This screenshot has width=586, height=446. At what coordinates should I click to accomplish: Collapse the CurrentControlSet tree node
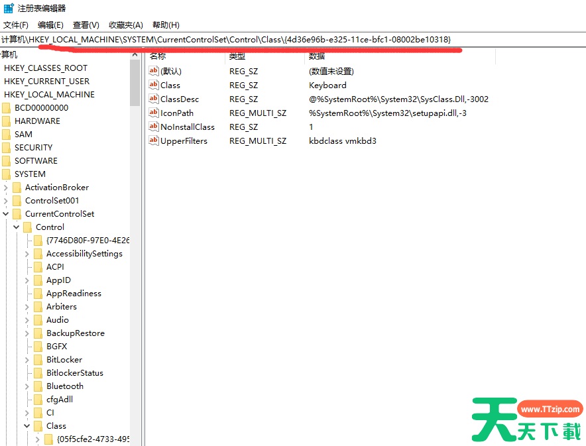coord(5,214)
